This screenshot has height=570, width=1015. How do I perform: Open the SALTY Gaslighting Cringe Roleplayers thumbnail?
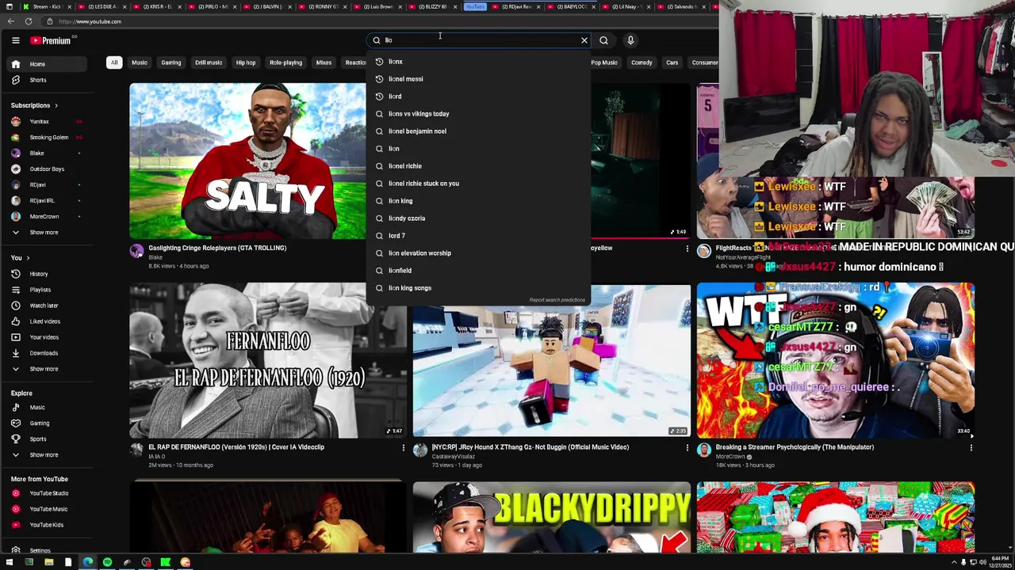coord(247,161)
